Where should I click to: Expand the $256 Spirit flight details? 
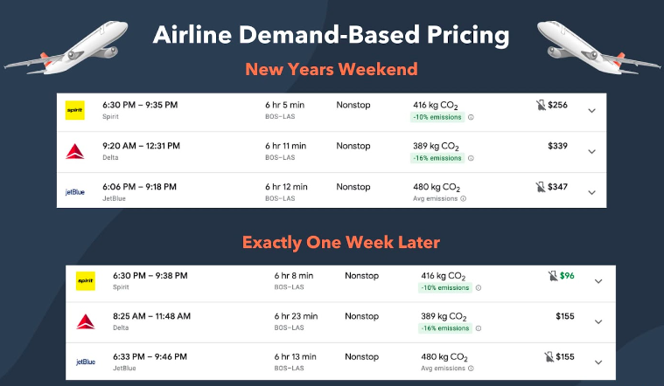click(x=592, y=111)
